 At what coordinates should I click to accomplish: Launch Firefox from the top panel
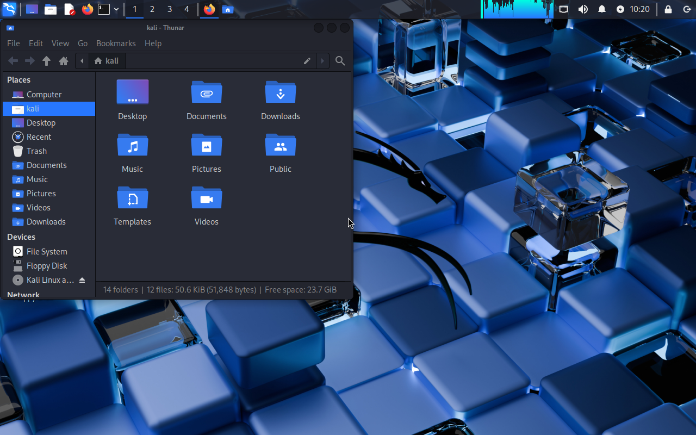[87, 9]
